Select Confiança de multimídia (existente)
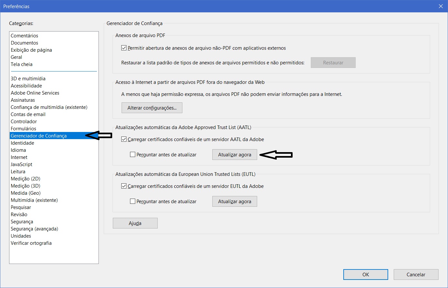This screenshot has width=448, height=288. (49, 107)
